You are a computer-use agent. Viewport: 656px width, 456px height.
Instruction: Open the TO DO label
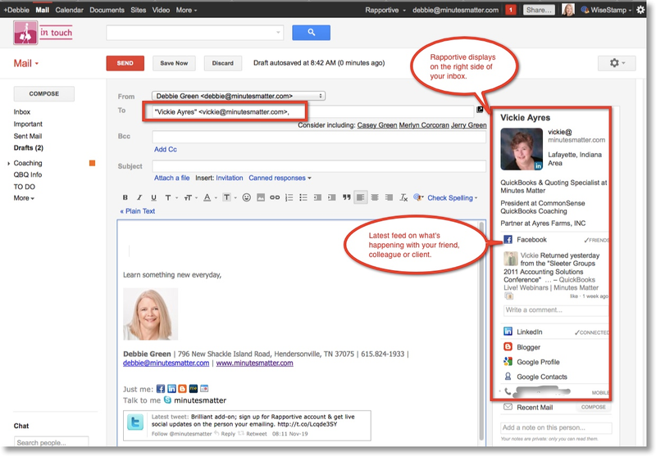pos(25,187)
